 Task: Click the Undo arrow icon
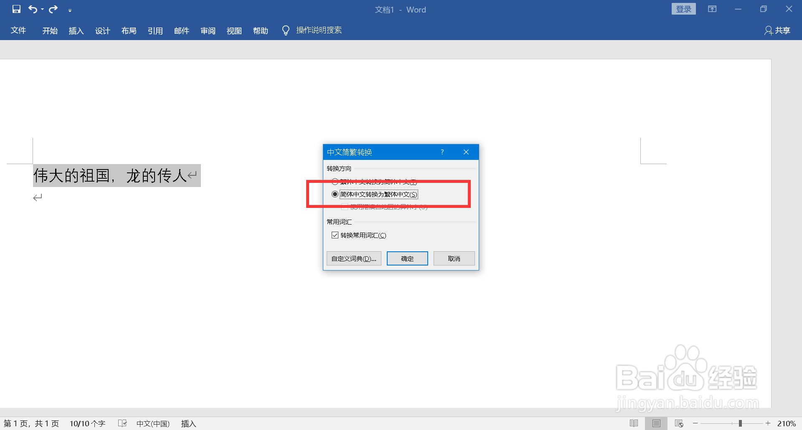point(33,9)
